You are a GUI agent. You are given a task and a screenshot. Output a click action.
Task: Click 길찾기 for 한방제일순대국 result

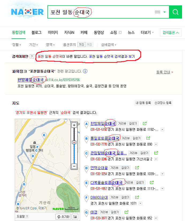pos(133,124)
